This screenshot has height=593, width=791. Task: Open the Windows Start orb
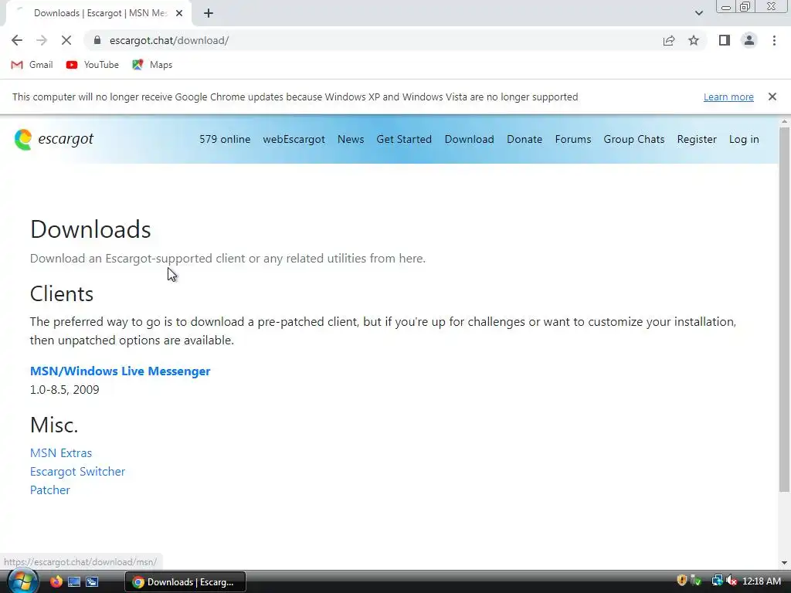click(22, 581)
